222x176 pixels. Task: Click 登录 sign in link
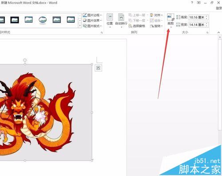(219, 8)
